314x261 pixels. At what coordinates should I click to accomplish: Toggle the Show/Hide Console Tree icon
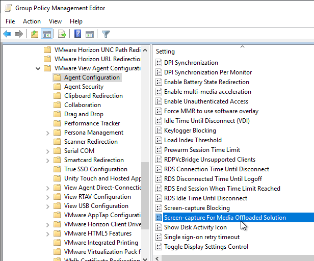click(47, 34)
